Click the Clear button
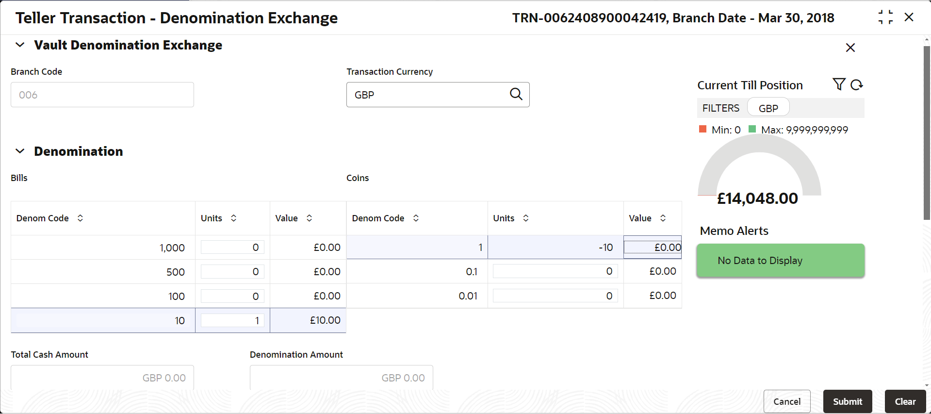The width and height of the screenshot is (931, 414). pos(905,401)
